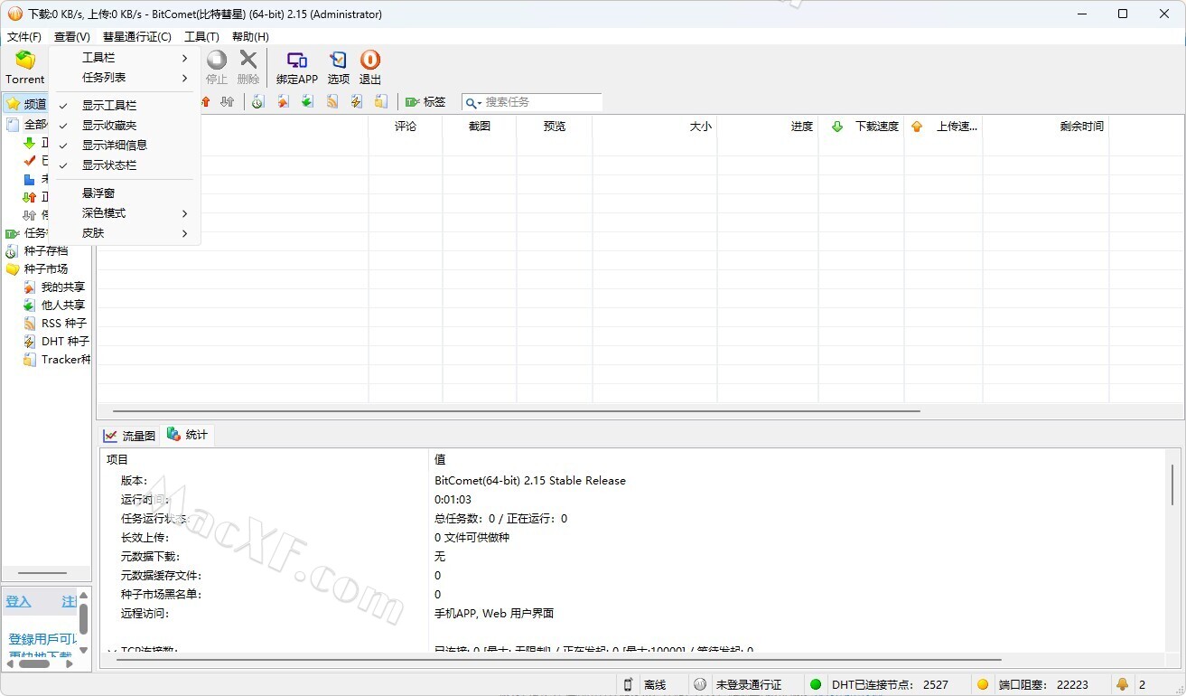
Task: Expand the 工具栏 submenu
Action: pos(125,58)
